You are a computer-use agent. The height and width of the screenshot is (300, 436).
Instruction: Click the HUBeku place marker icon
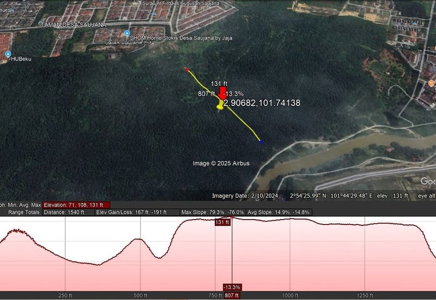pos(8,54)
